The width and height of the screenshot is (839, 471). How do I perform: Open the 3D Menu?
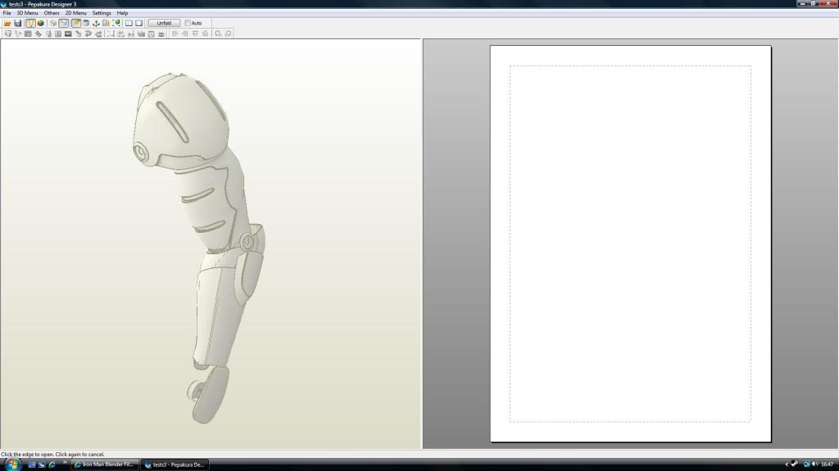pos(27,13)
